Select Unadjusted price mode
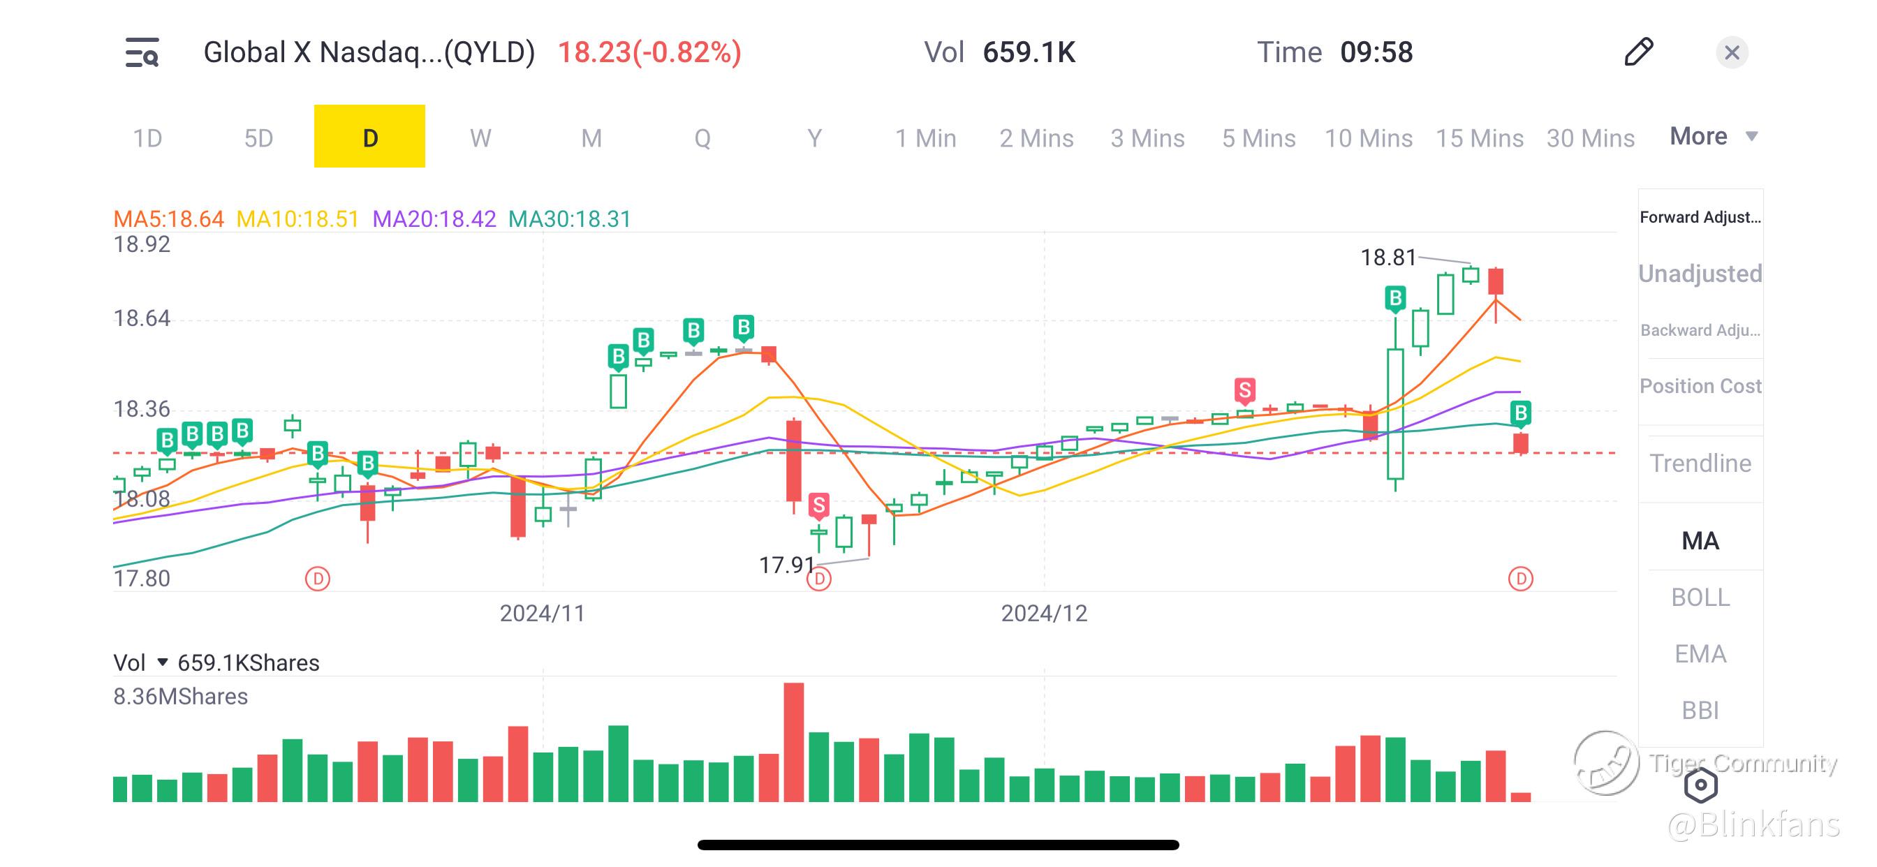 1700,273
